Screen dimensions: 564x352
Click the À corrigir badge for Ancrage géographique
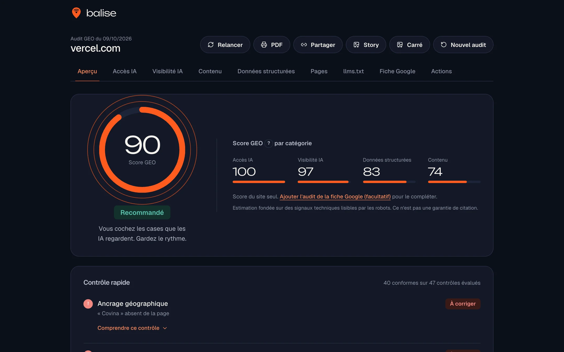coord(463,304)
